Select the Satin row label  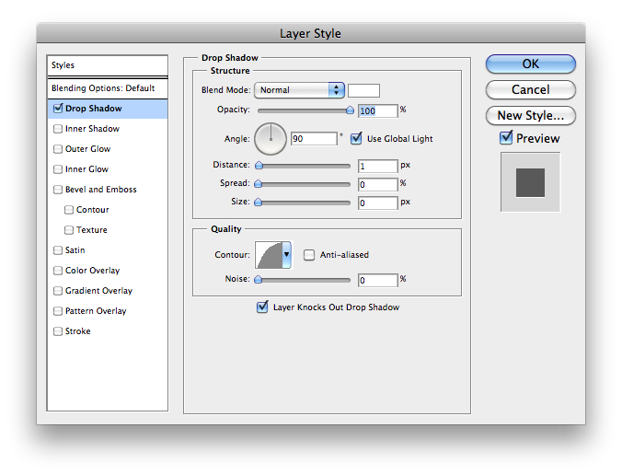coord(75,250)
